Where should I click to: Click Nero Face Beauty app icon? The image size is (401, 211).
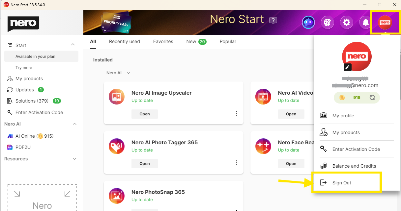coord(263,146)
